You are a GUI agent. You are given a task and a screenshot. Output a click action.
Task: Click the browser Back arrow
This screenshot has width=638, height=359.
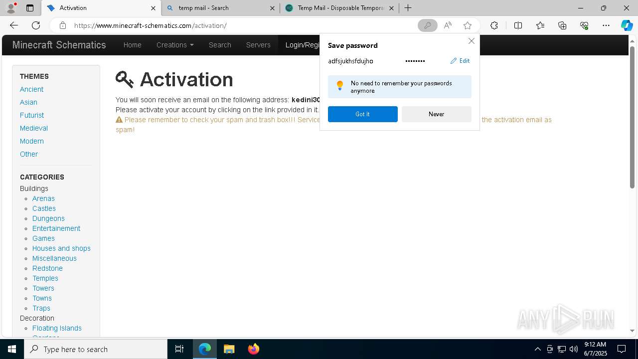pos(14,25)
